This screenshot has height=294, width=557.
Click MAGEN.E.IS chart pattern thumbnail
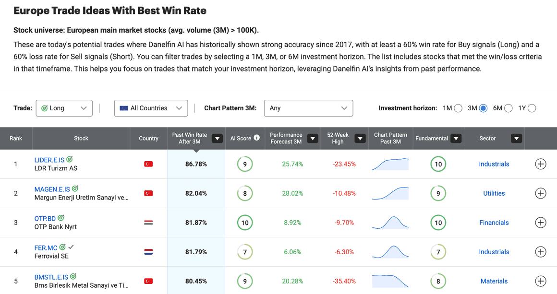coord(390,193)
